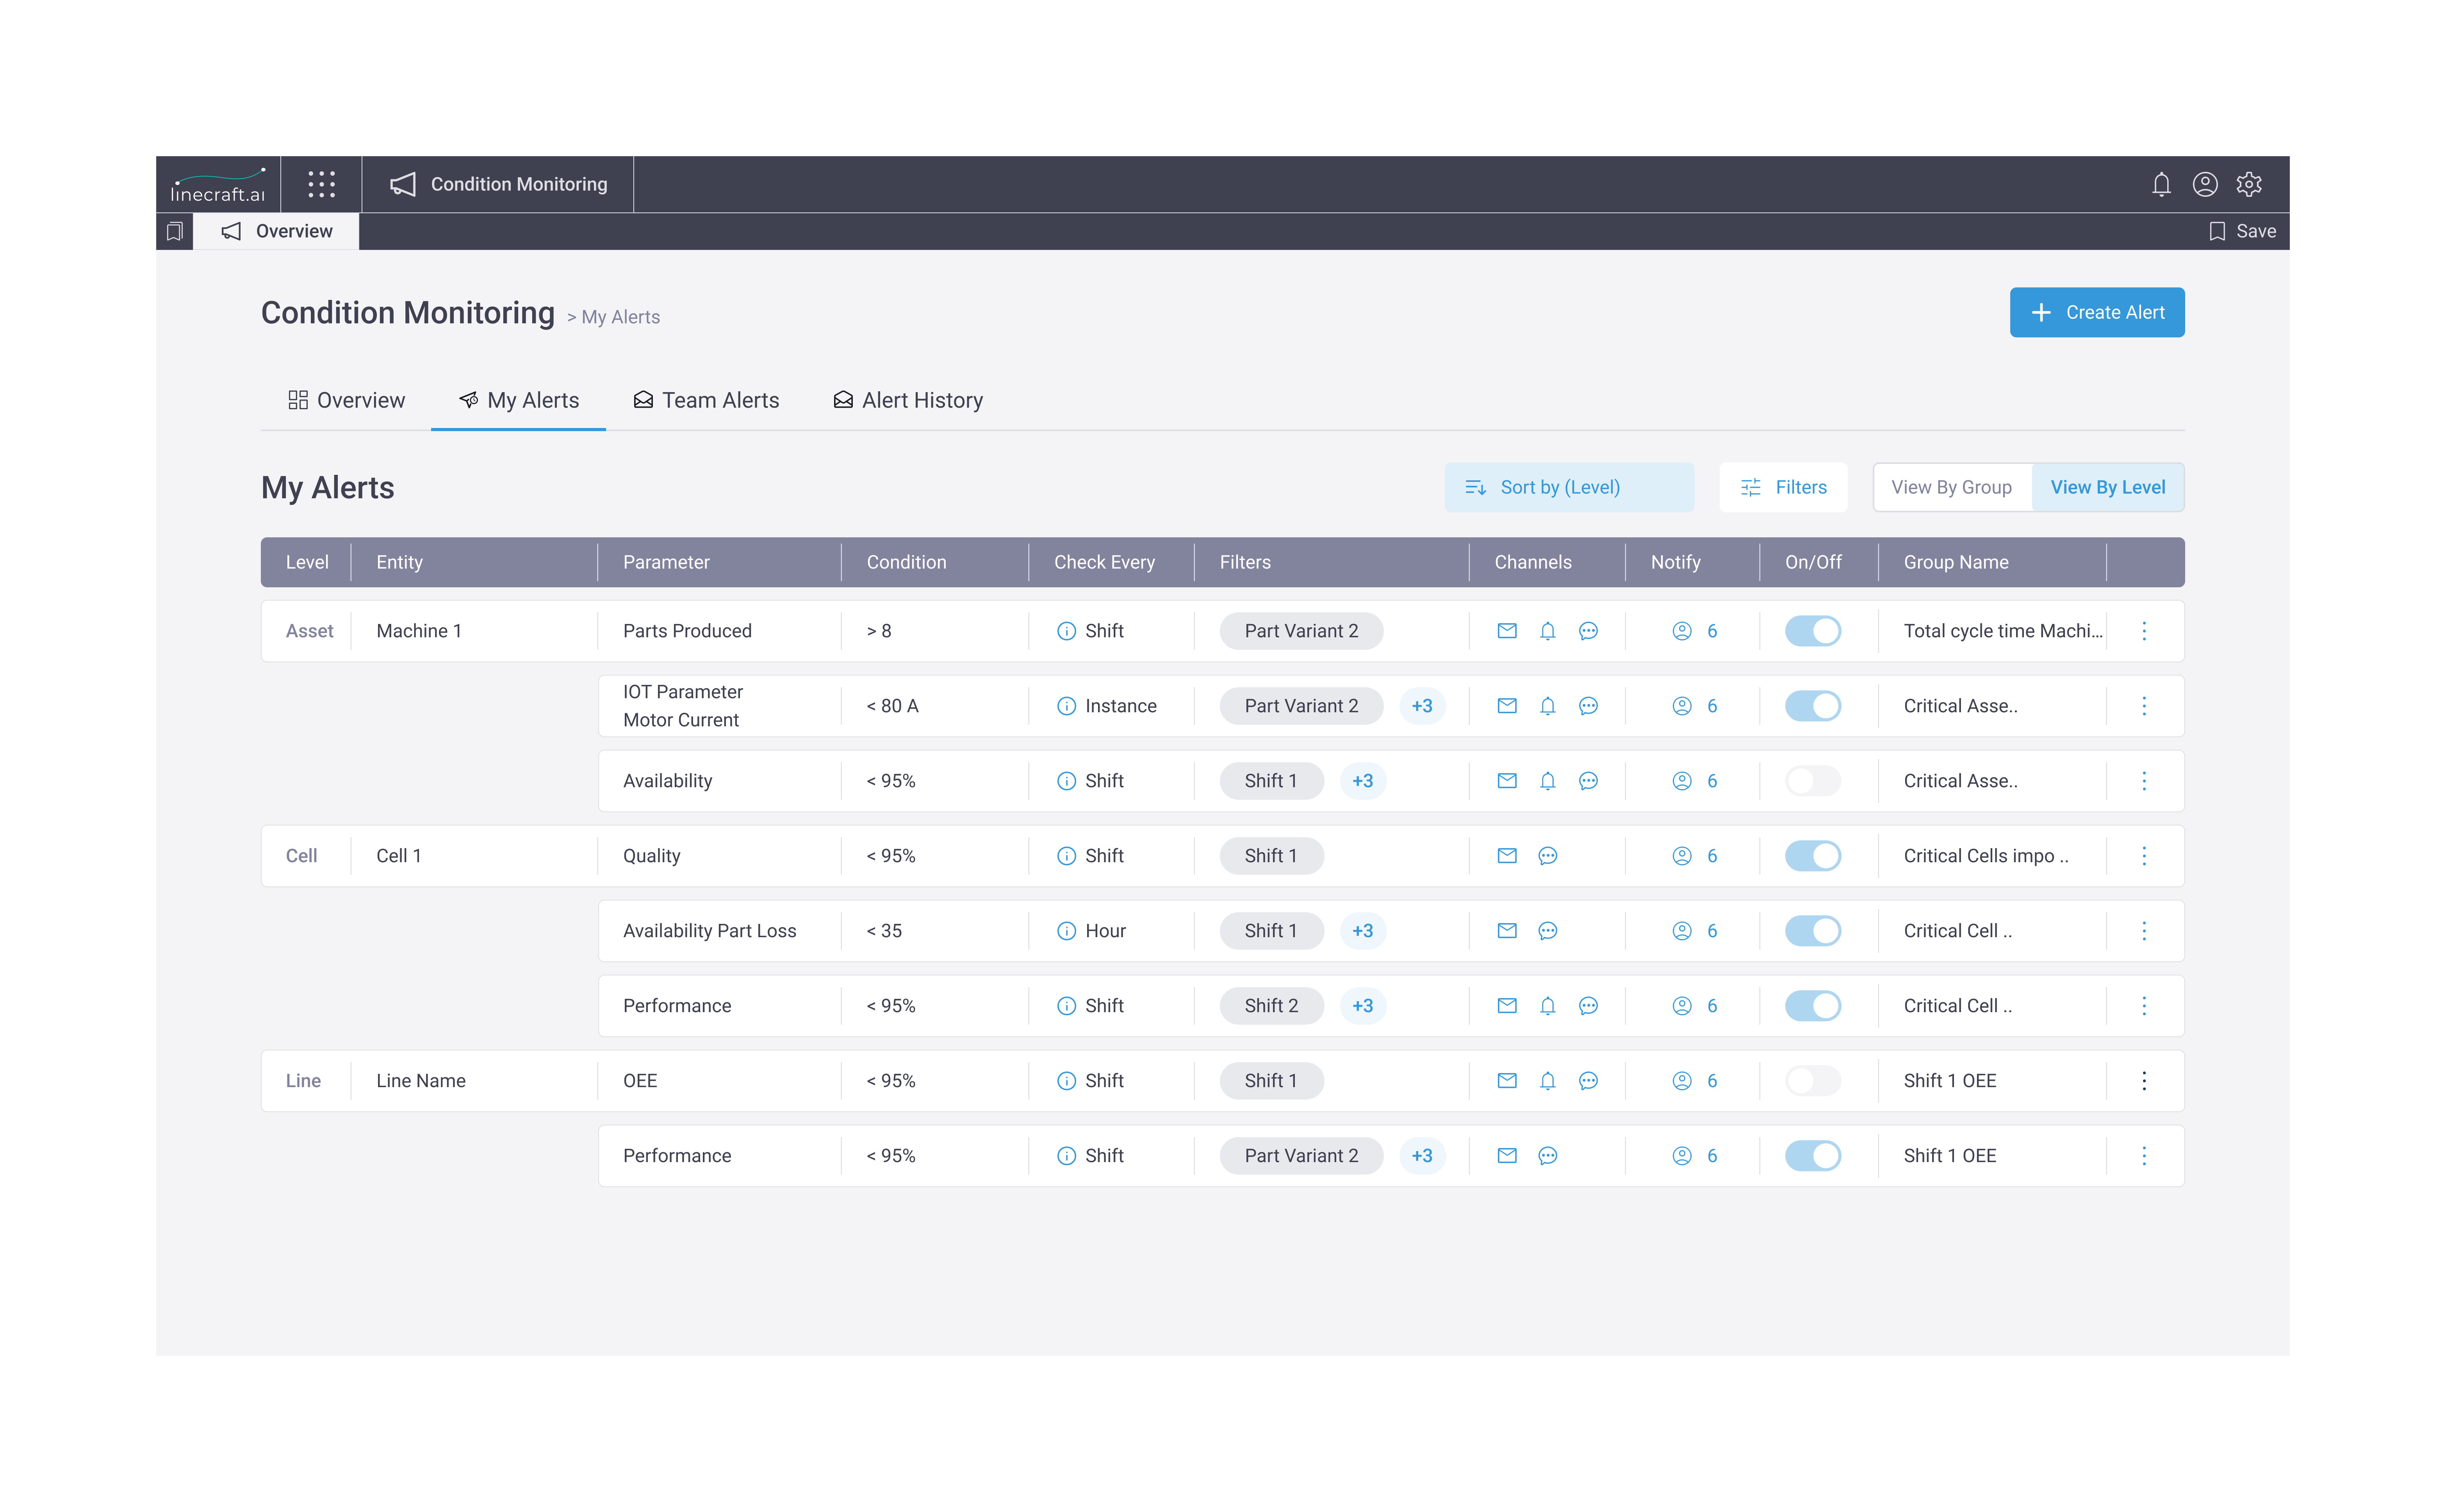
Task: Open the settings gear icon
Action: pos(2249,184)
